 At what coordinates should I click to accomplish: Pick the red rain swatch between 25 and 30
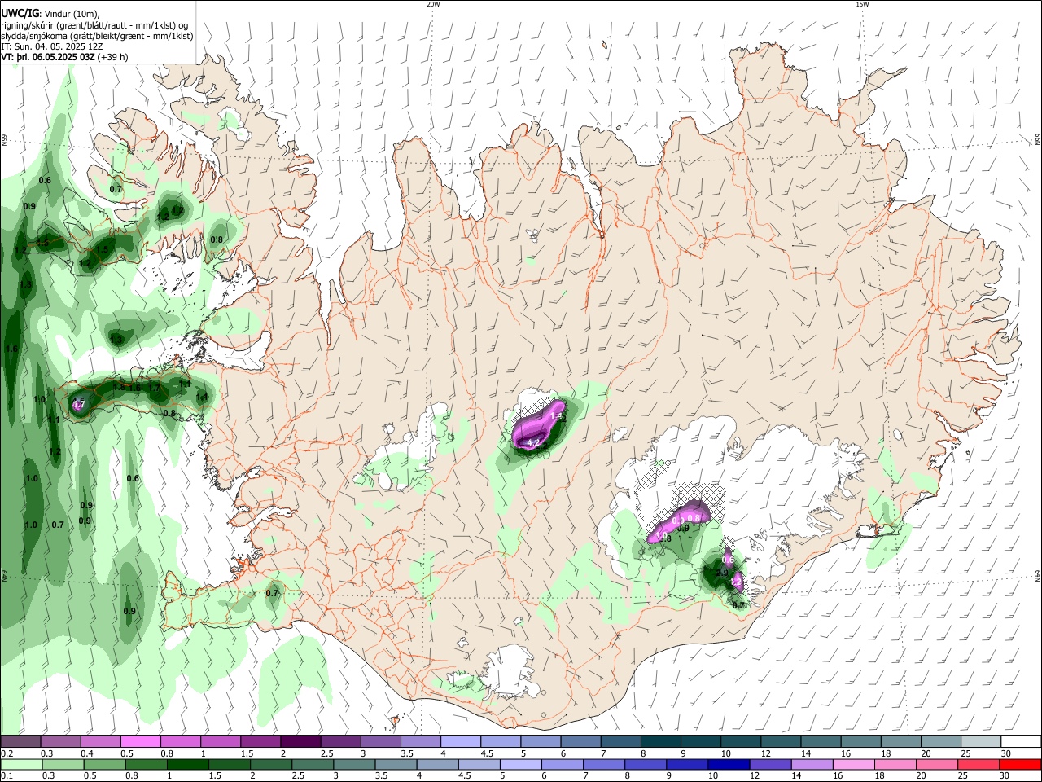point(978,764)
